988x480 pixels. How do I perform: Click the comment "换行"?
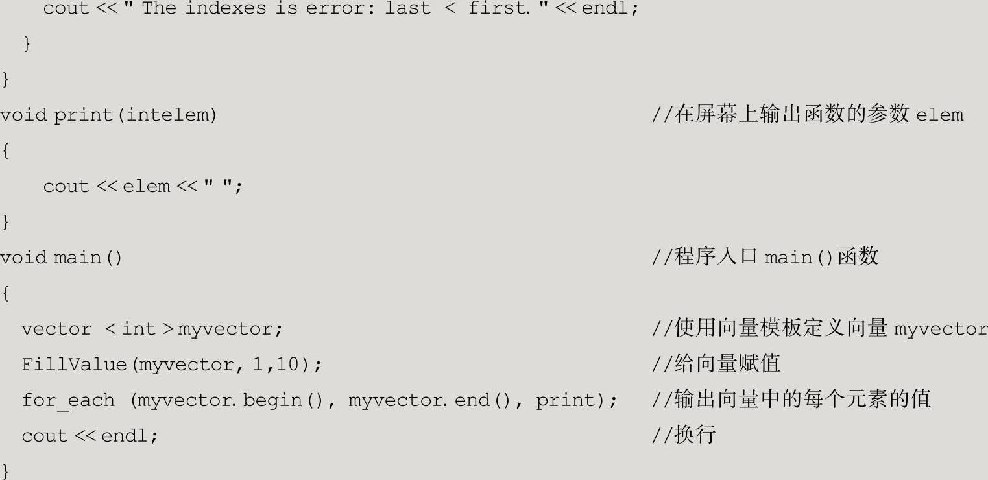tap(684, 436)
